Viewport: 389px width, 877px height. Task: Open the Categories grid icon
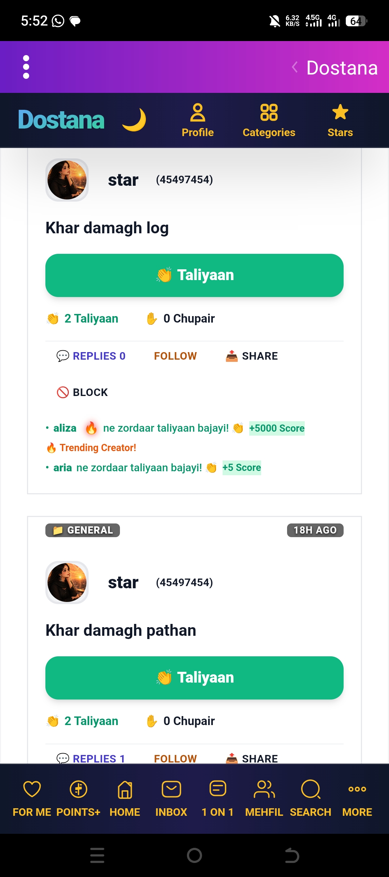pos(269,120)
